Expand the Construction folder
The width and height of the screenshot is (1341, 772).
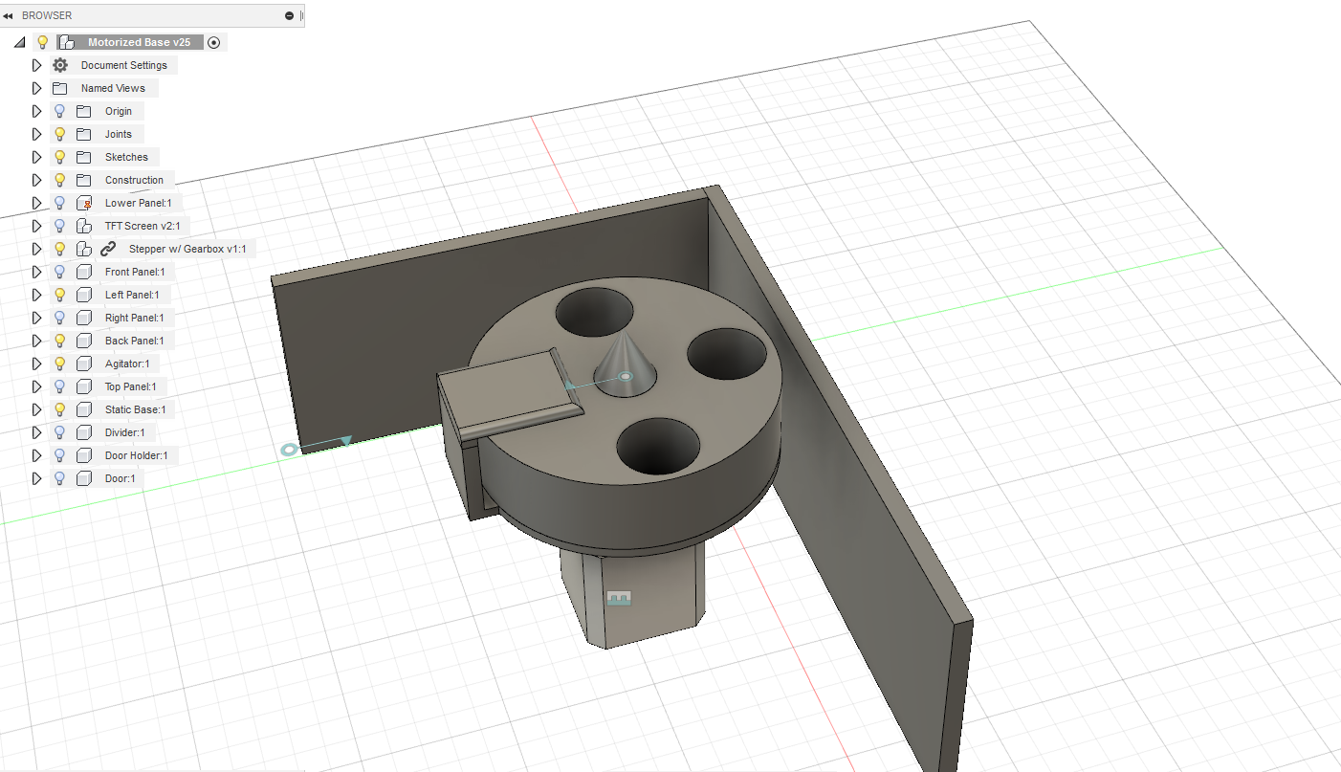click(36, 180)
